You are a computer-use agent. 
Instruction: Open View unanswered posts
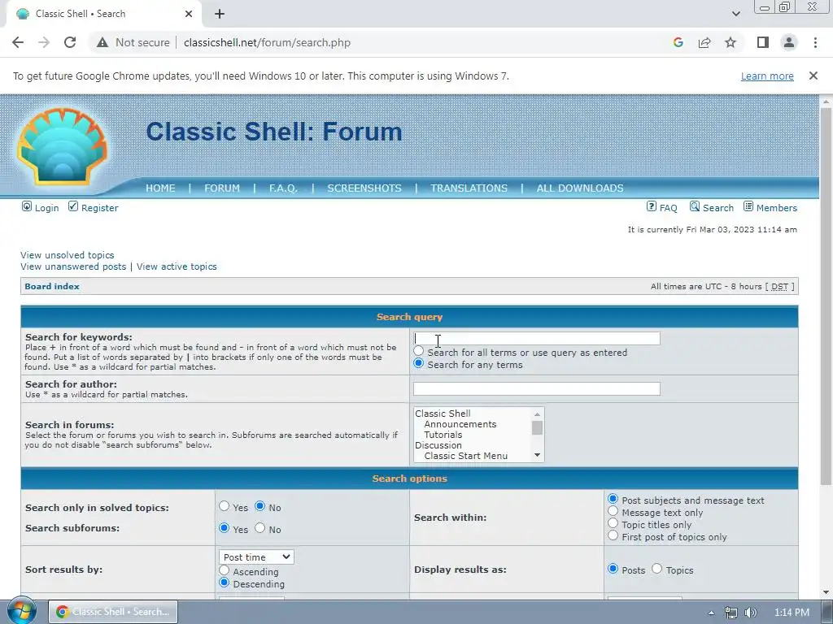(x=73, y=266)
